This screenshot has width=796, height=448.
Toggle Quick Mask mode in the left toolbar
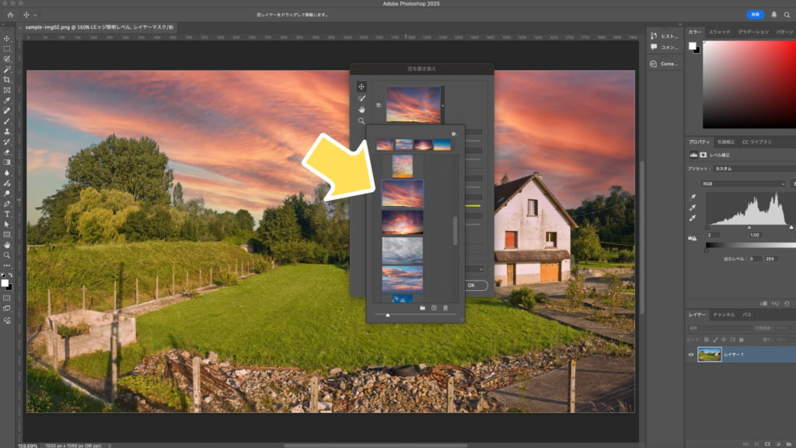(7, 298)
